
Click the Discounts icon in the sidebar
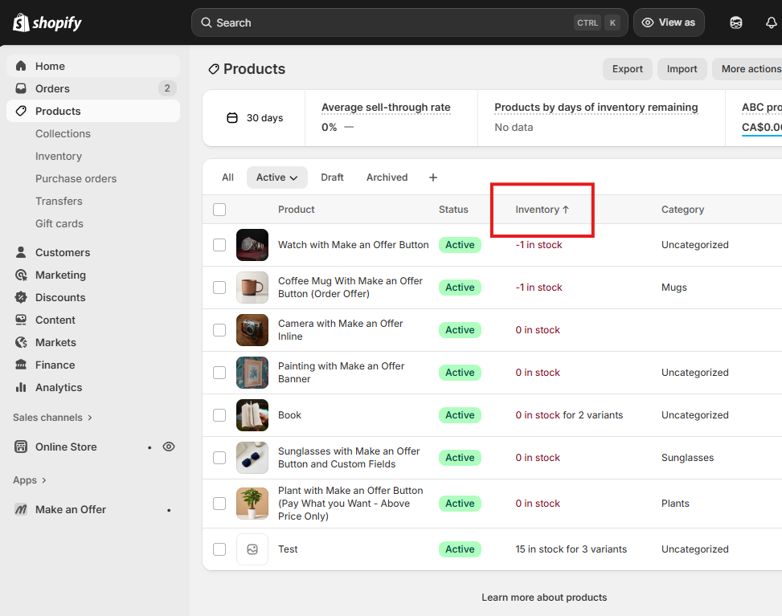click(x=21, y=297)
